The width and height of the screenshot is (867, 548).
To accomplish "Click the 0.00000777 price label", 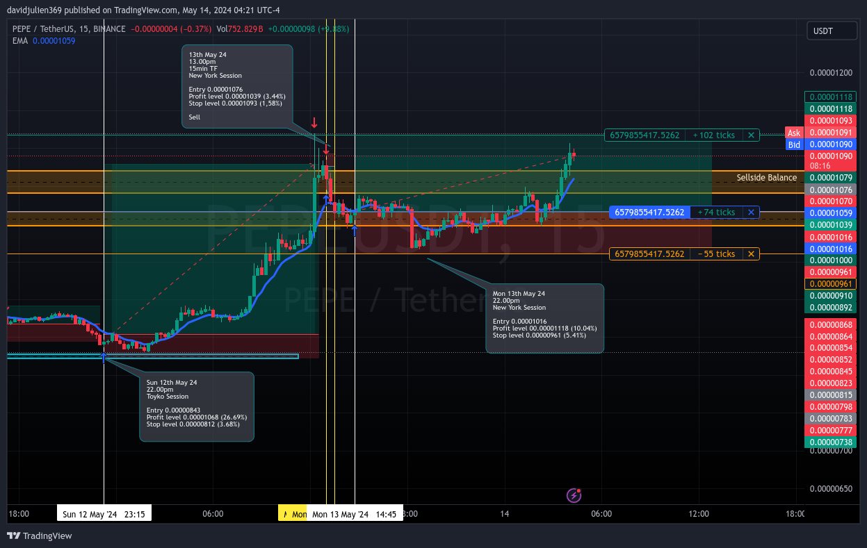I will click(830, 431).
